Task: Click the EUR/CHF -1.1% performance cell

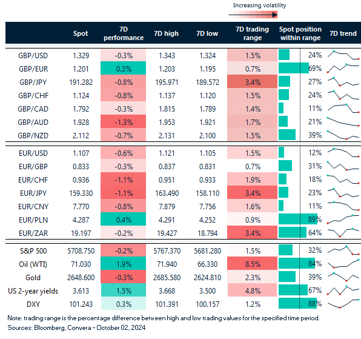Action: pos(123,179)
